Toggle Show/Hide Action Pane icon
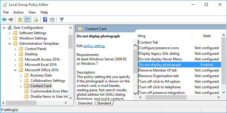This screenshot has width=227, height=113. point(52,20)
